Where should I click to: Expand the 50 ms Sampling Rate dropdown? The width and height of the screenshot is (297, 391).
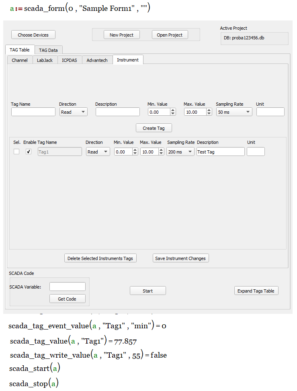234,112
